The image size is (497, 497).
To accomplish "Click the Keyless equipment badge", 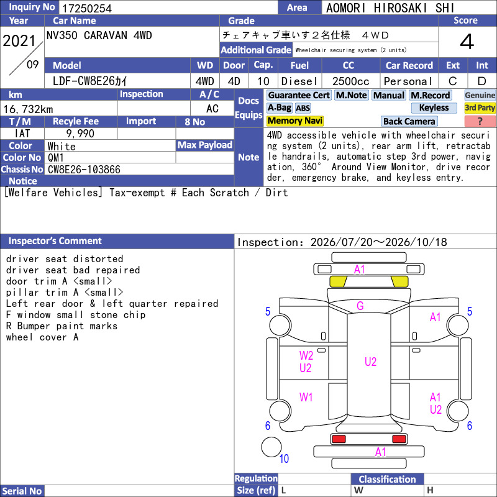I will tap(434, 107).
